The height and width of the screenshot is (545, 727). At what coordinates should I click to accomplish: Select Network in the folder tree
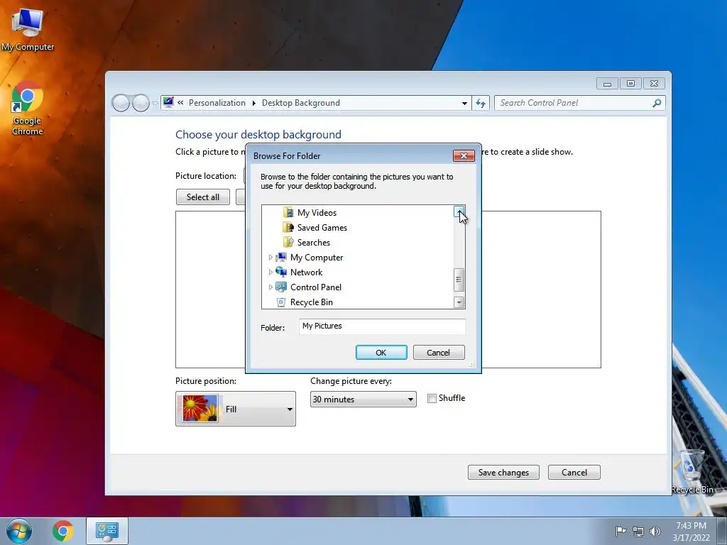pyautogui.click(x=307, y=272)
